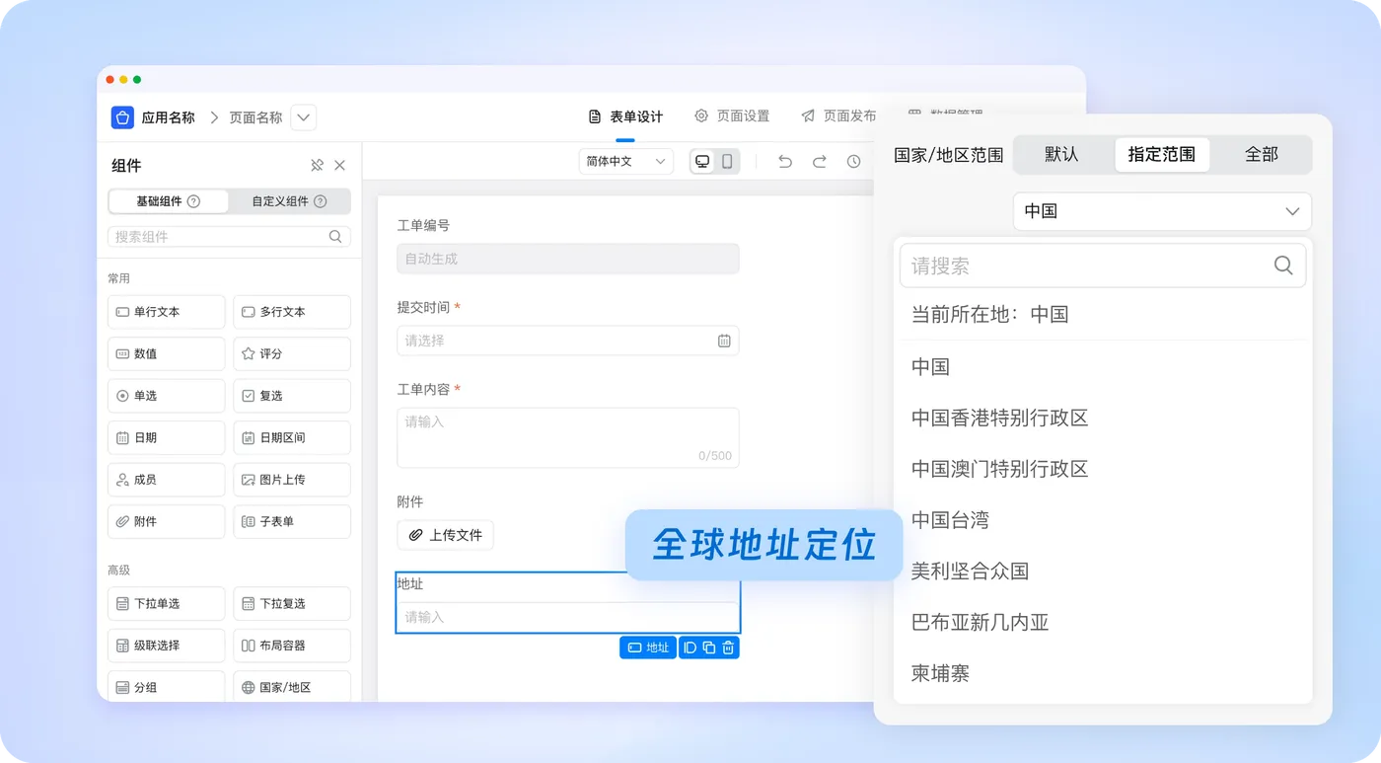Add the 分组 component
The width and height of the screenshot is (1381, 763).
click(167, 686)
